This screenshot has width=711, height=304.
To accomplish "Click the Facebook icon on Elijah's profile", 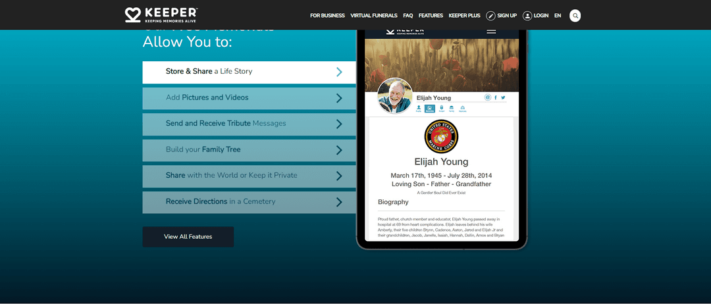I will click(x=496, y=97).
